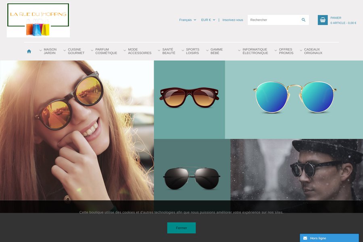The image size is (363, 242).
Task: Click the woman with orange sunglasses banner
Action: point(77,130)
